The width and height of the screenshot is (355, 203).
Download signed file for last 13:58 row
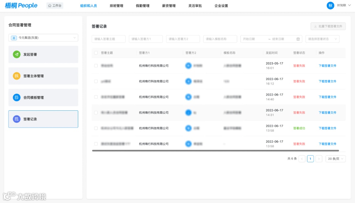[327, 144]
